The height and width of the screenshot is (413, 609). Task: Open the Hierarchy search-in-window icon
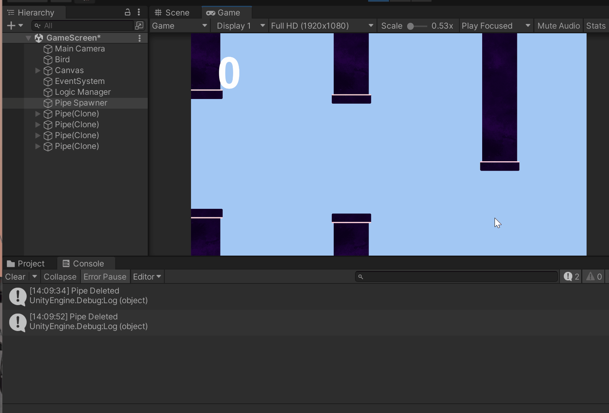(139, 26)
